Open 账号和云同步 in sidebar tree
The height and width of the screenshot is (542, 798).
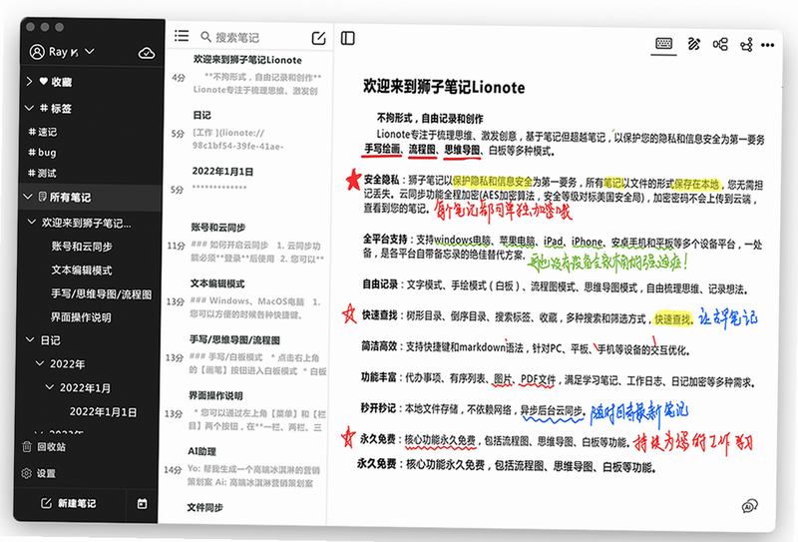point(82,247)
